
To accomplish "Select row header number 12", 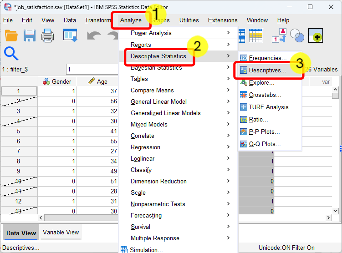I will click(19, 201).
